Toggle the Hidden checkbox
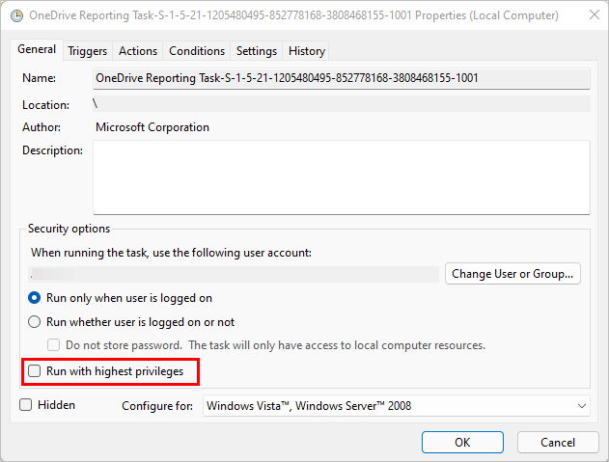 click(26, 405)
